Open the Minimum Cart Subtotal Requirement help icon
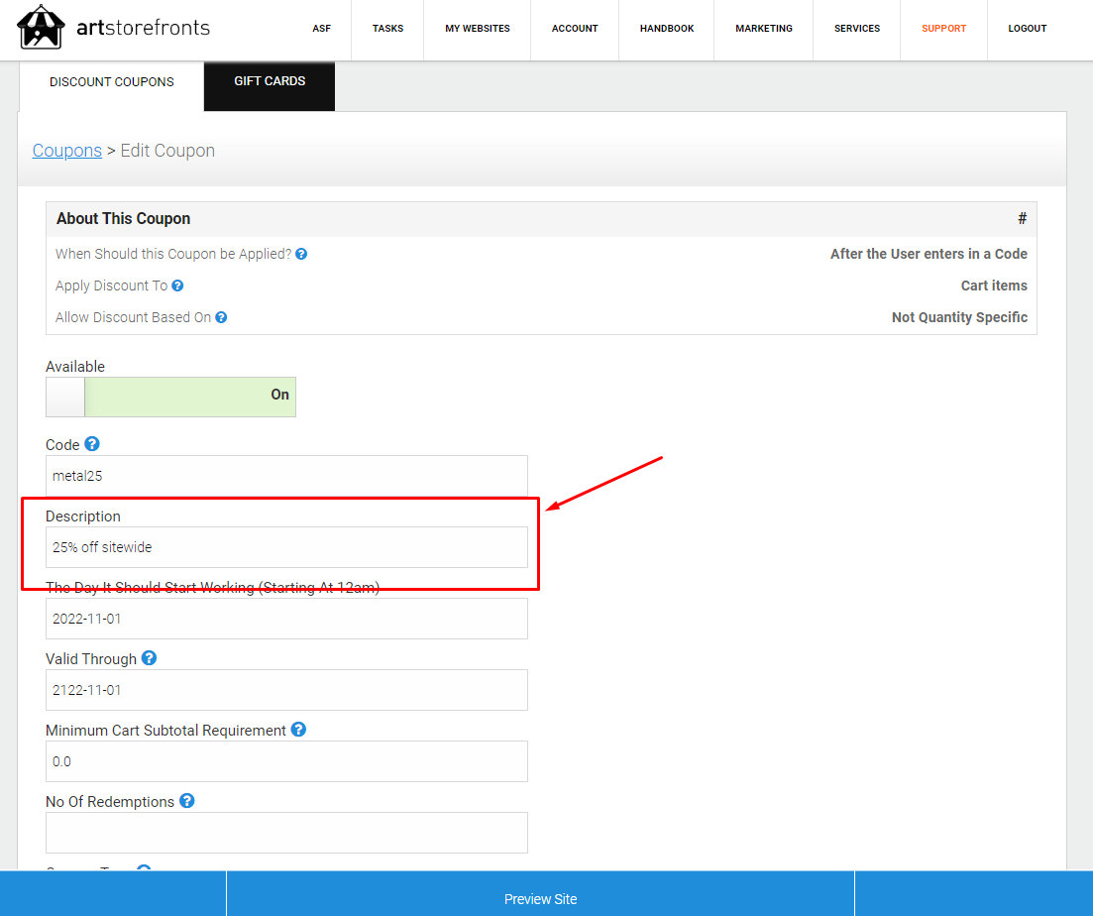 pos(297,730)
